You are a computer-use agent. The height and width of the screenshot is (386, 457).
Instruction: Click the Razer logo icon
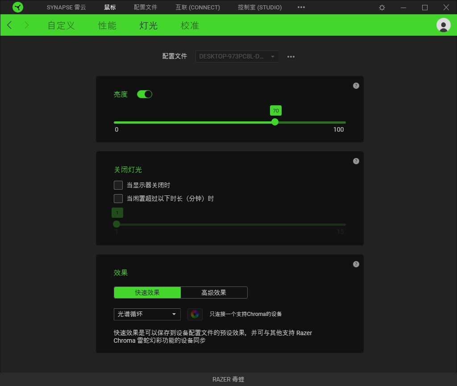tap(18, 7)
